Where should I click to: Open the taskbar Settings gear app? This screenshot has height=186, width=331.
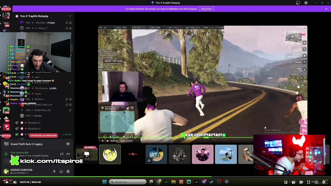coord(227,182)
